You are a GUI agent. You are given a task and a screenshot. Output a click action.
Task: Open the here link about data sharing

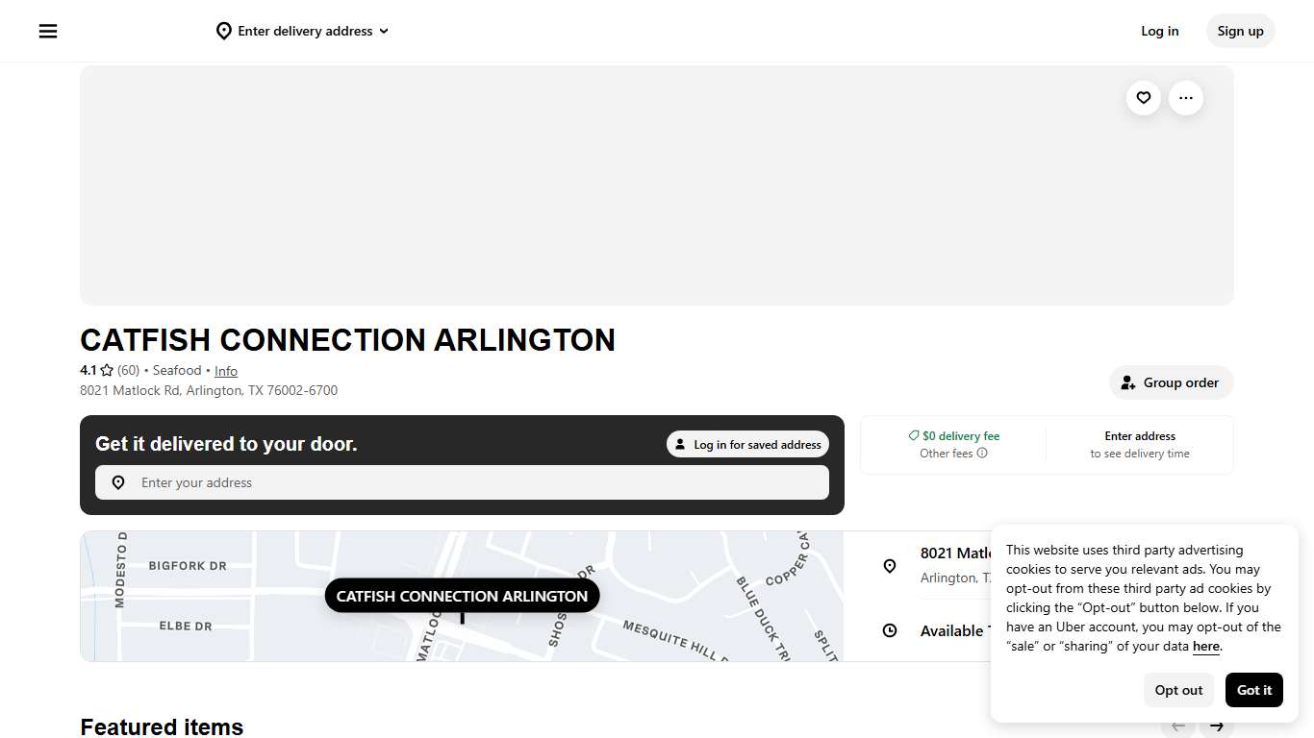1205,646
